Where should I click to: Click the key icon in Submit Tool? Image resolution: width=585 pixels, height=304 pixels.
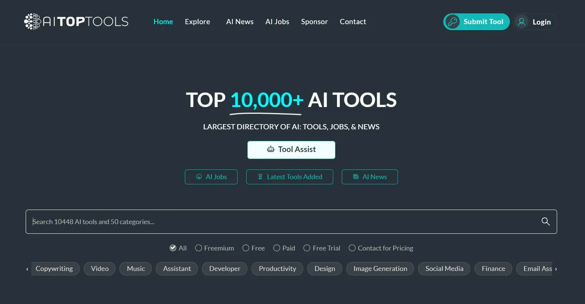(453, 22)
